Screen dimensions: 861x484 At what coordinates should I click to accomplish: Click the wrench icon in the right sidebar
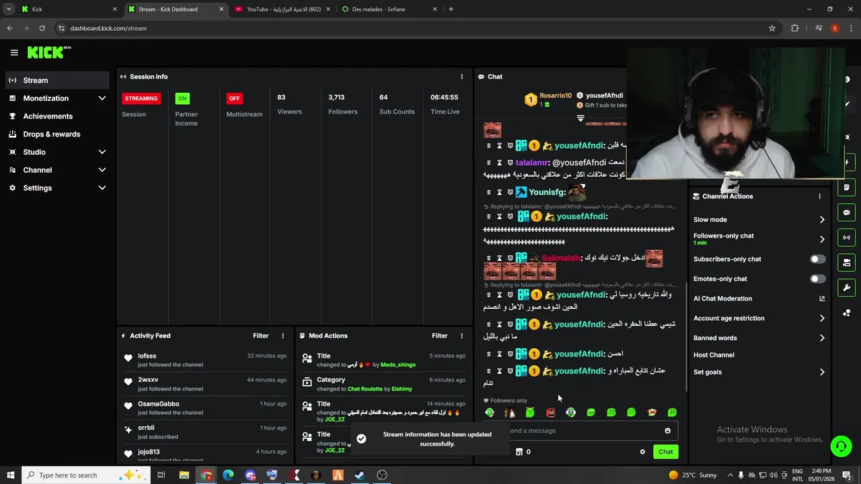[846, 288]
